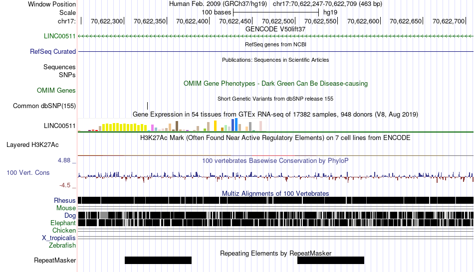Select the left RepeatMasker repeat block
Viewport: 474px width, 272px height.
[158, 260]
